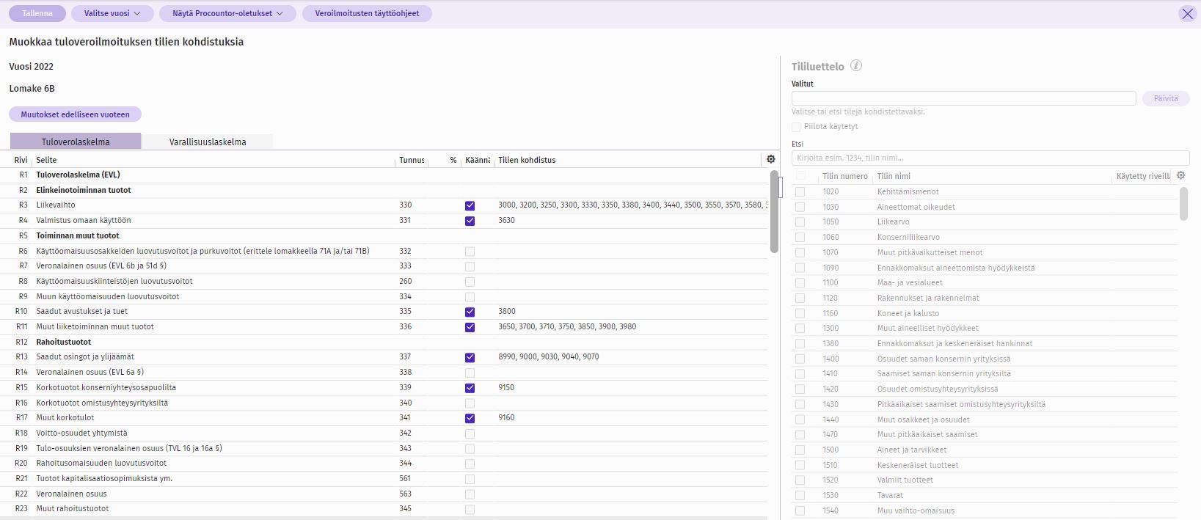This screenshot has height=520, width=1201.
Task: Click the Päivitä button
Action: point(1166,98)
